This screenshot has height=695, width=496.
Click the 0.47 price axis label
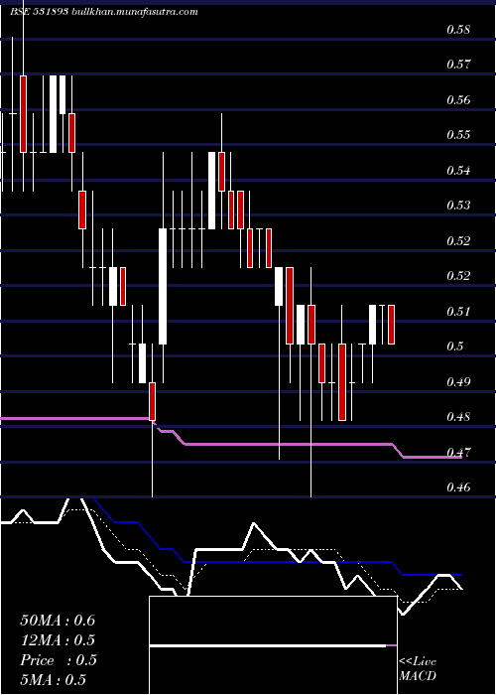click(458, 452)
